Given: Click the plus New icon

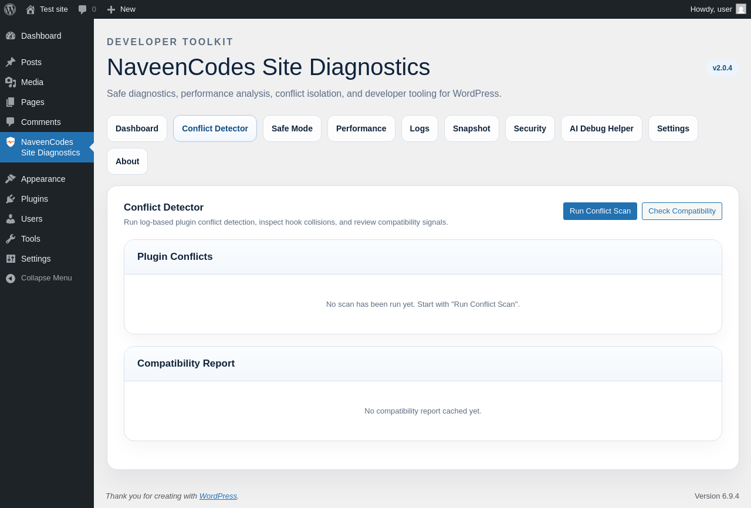Looking at the screenshot, I should 111,9.
